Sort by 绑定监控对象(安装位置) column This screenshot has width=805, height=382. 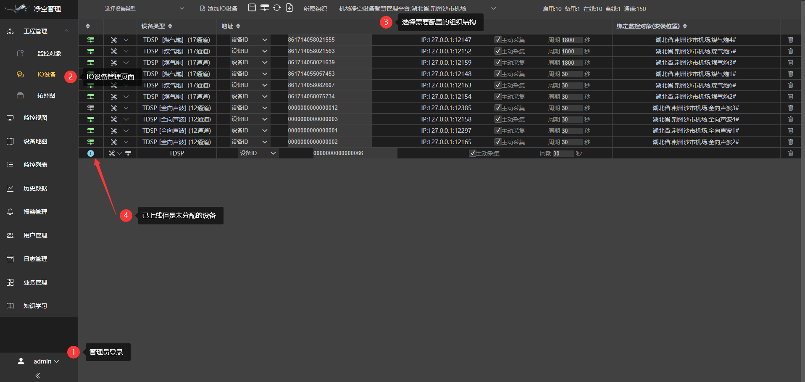pyautogui.click(x=685, y=26)
